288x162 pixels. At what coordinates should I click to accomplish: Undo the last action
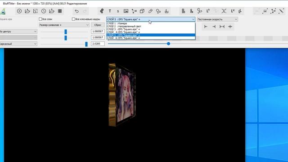[76, 11]
